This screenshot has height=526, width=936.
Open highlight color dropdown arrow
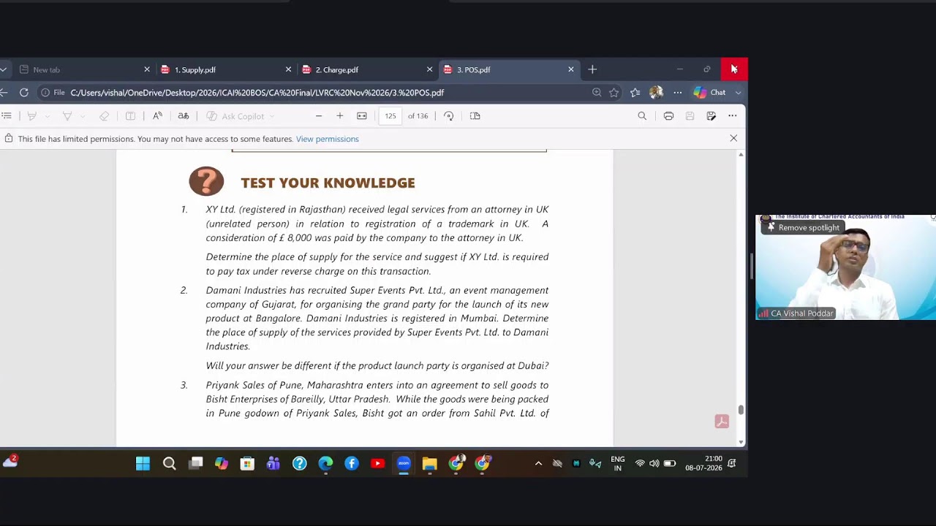tap(48, 116)
